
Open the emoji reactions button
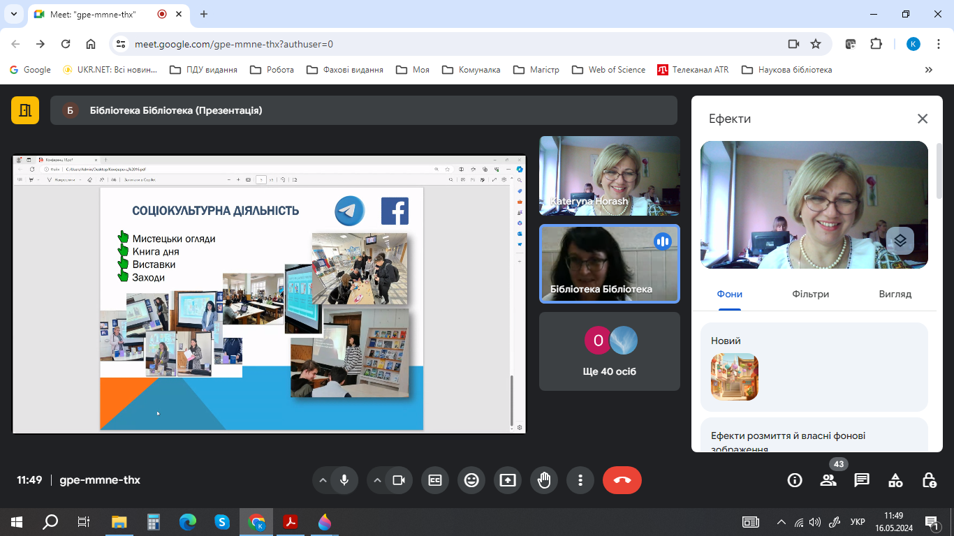471,480
